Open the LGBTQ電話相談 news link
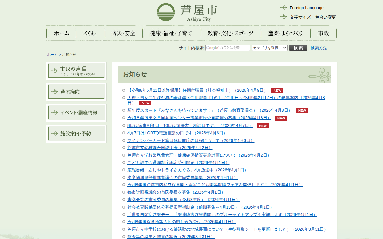Screen dimensions: 383x239 coord(177,133)
